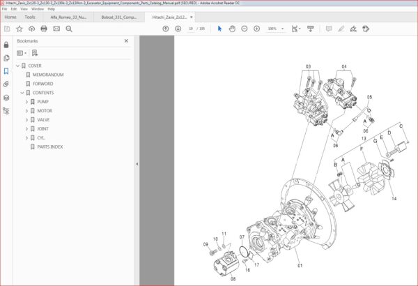Open the View menu

[x=24, y=9]
